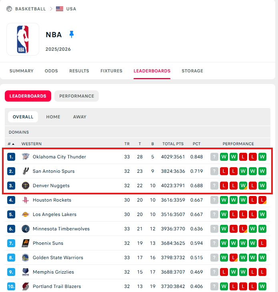Click the last red L badge for Phoenix Suns
The height and width of the screenshot is (292, 278).
point(262,243)
